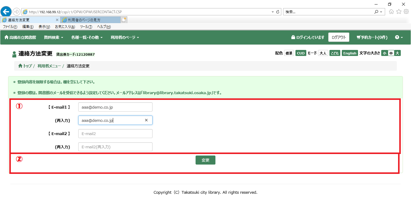The width and height of the screenshot is (411, 219).
Task: Open the browser settings gear icon
Action: pyautogui.click(x=406, y=12)
